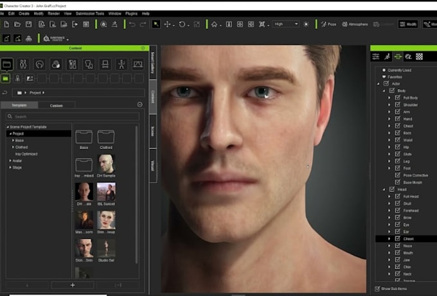Click the Open Project folder icon
This screenshot has width=437, height=296.
[x=17, y=24]
